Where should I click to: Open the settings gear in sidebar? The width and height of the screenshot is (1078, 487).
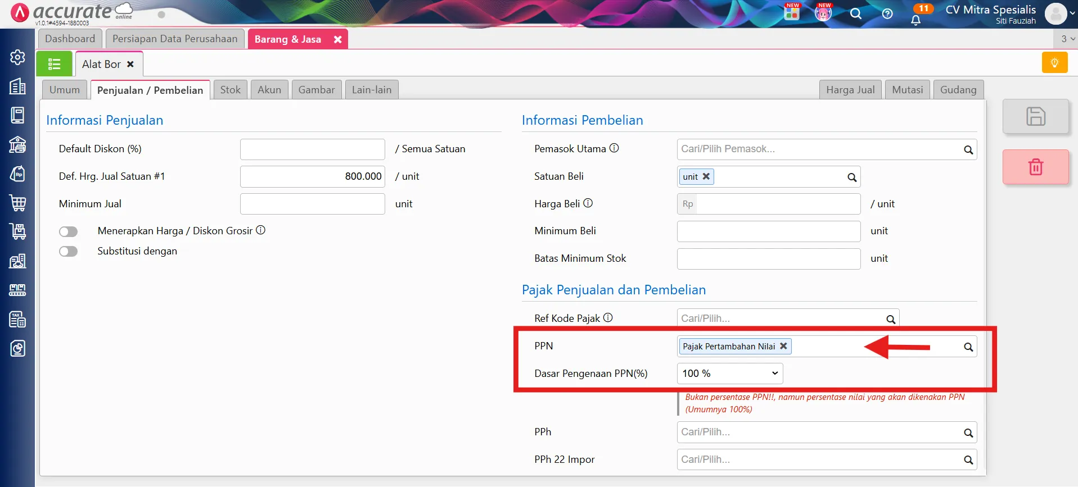pyautogui.click(x=17, y=57)
